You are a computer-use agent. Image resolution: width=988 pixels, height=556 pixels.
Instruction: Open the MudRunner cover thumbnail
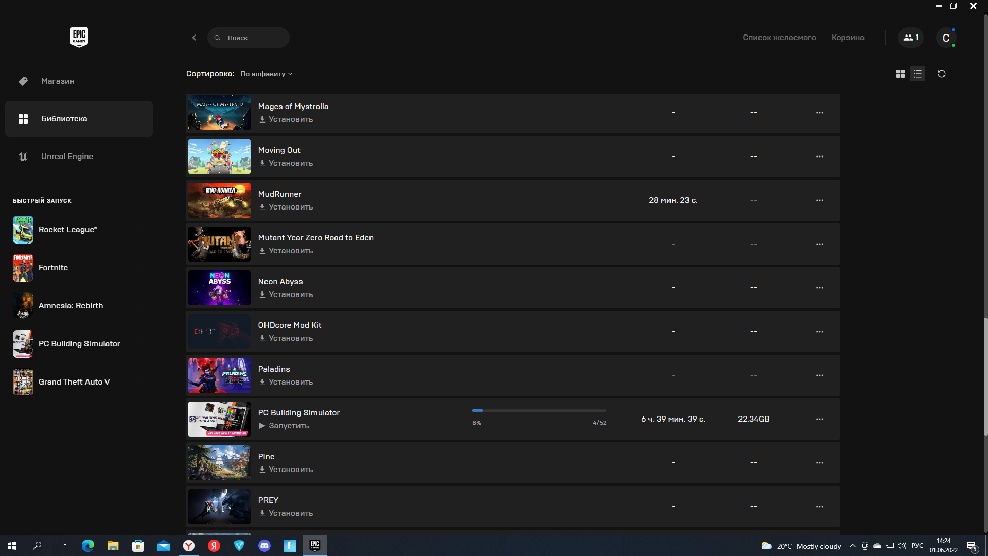click(219, 200)
